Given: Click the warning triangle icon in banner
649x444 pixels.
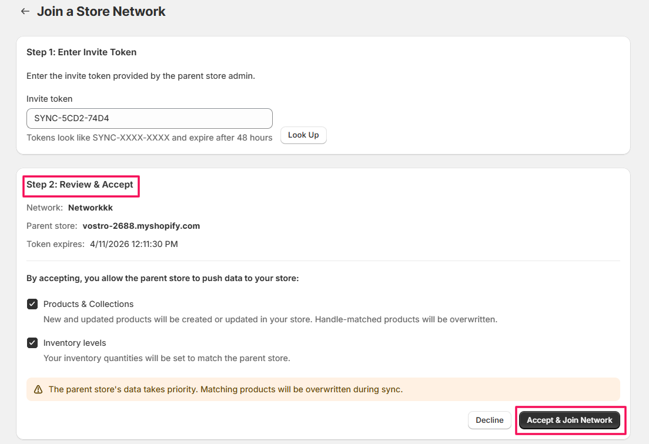Looking at the screenshot, I should (x=38, y=389).
